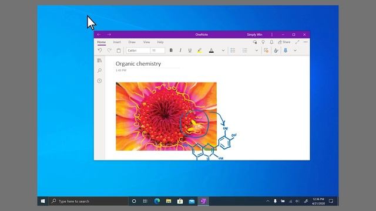Show hidden system tray icons

[x=268, y=201]
